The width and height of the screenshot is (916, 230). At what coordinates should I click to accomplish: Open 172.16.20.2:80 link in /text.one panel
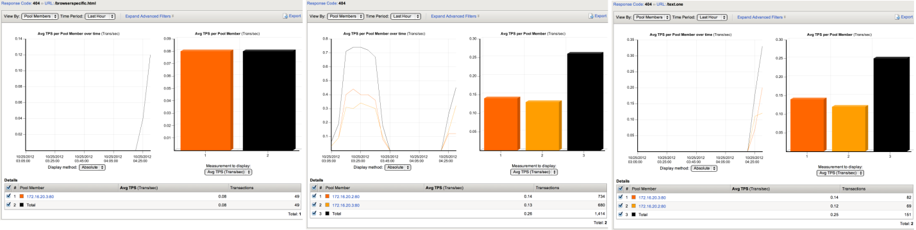click(652, 206)
